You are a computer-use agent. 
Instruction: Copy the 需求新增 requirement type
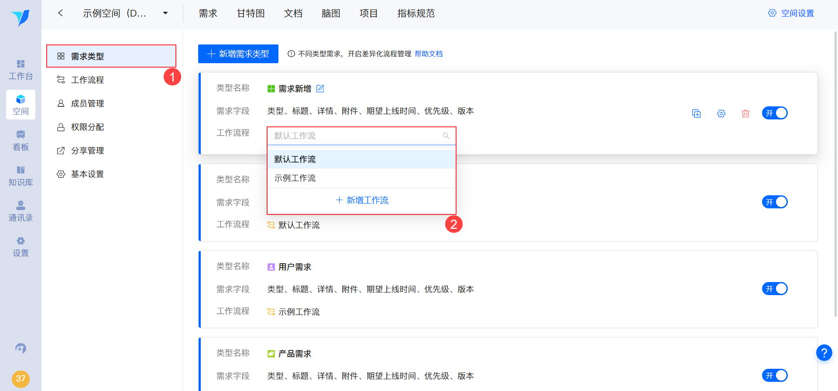(697, 113)
